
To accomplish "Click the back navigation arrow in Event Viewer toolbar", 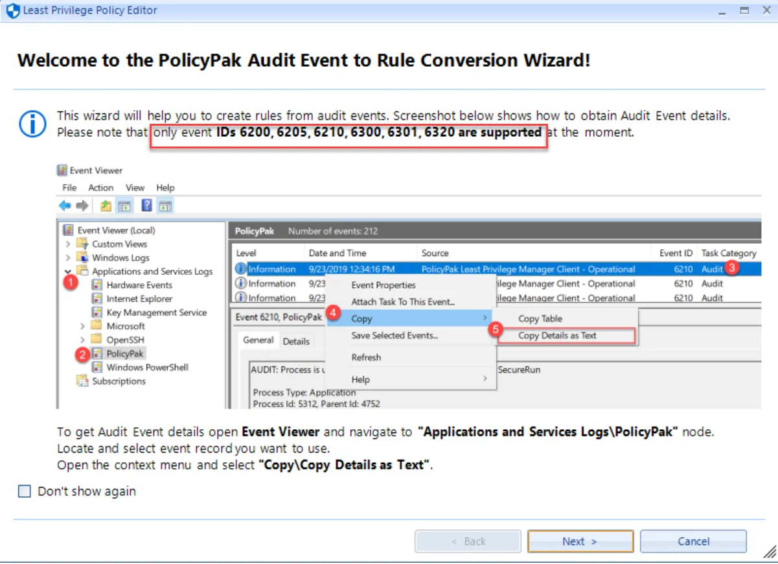I will tap(63, 205).
